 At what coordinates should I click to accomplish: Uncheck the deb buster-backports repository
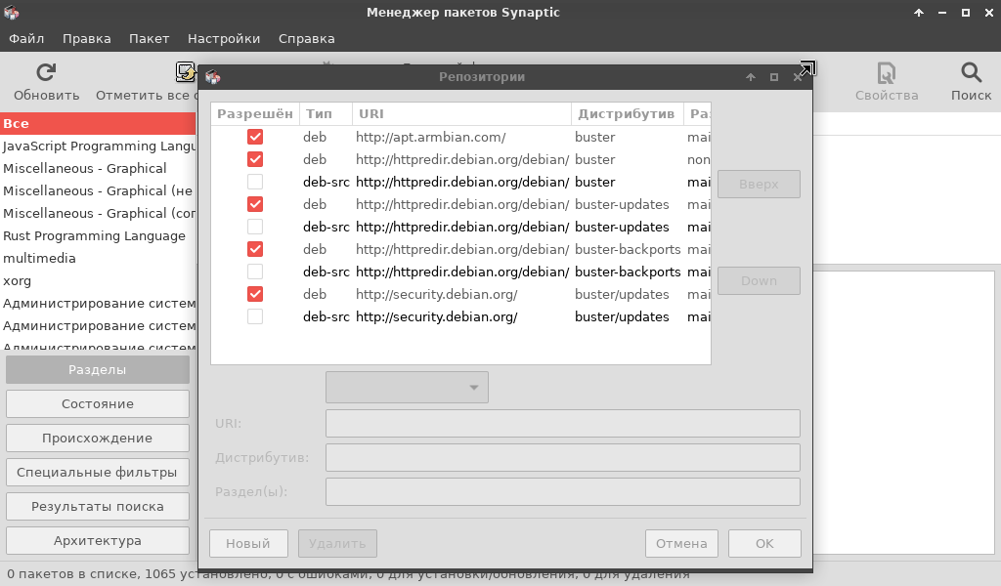[x=255, y=249]
